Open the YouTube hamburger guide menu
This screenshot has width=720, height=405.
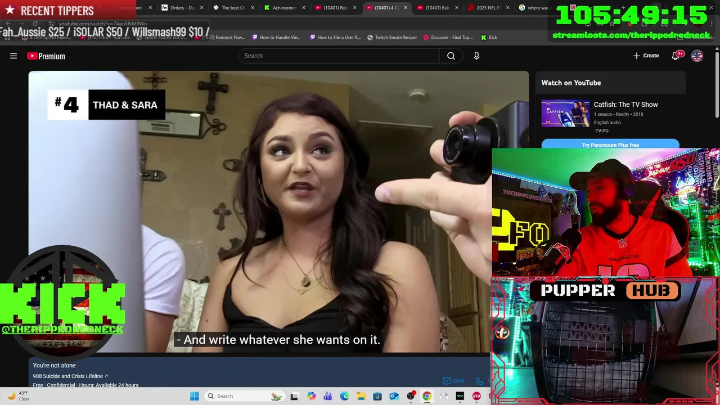point(13,56)
